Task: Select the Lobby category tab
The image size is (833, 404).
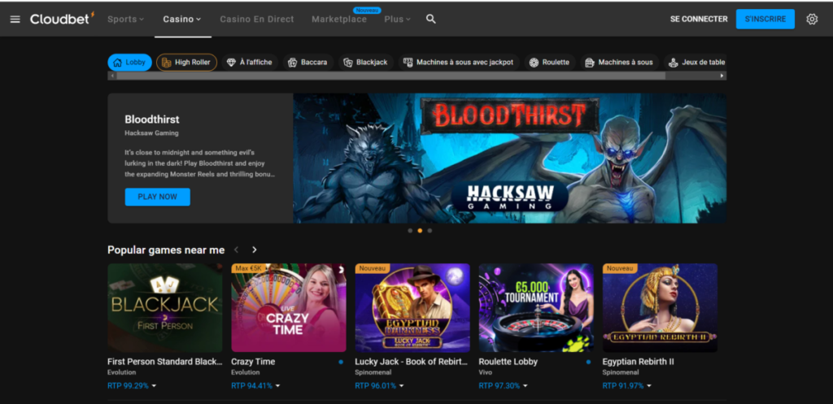Action: pos(129,63)
